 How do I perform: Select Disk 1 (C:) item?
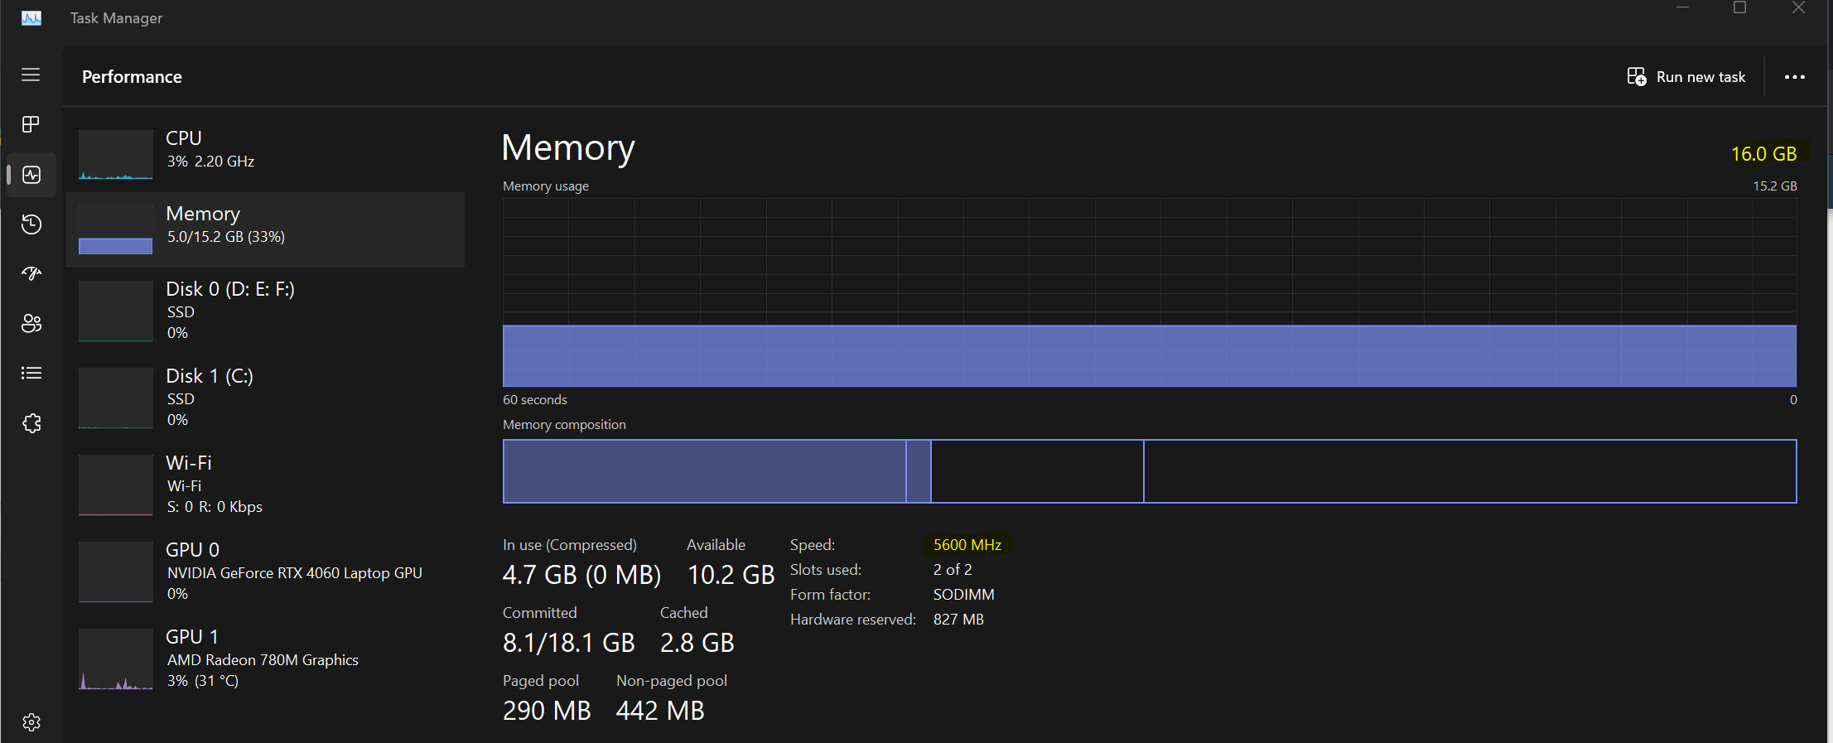pos(265,398)
